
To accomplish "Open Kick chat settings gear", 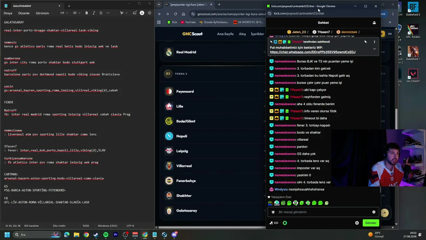I will (357, 223).
